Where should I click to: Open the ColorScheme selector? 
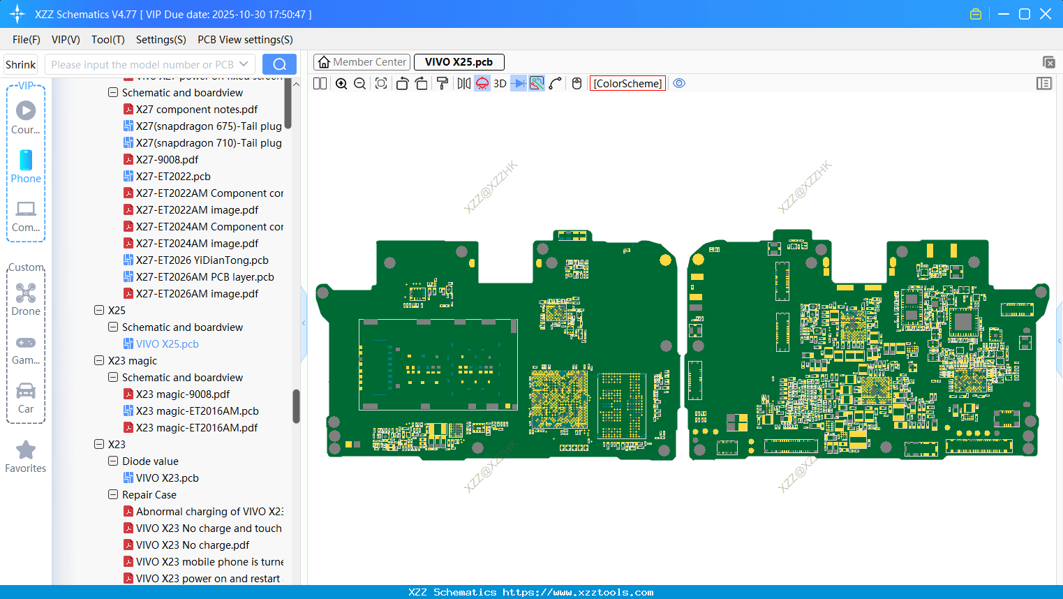627,84
